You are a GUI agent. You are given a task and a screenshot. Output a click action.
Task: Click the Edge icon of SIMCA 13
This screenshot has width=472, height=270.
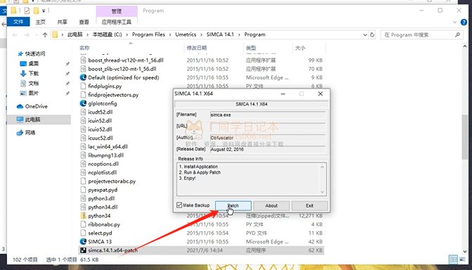coord(83,241)
